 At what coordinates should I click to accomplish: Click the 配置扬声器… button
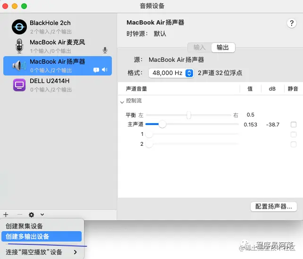(273, 207)
